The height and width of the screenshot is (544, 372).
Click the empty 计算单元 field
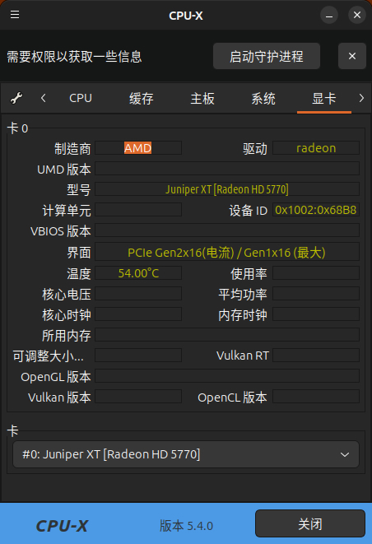click(x=138, y=210)
